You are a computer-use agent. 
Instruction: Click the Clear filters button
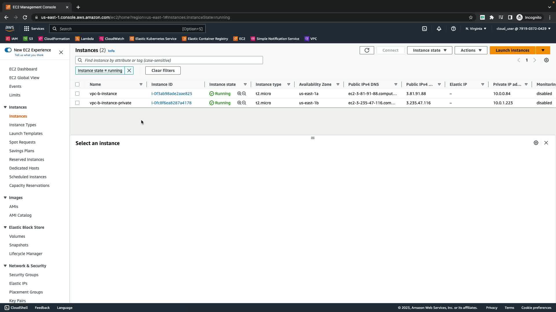click(x=163, y=70)
